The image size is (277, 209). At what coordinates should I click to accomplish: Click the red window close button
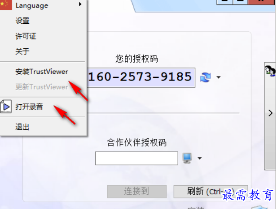click(x=261, y=2)
